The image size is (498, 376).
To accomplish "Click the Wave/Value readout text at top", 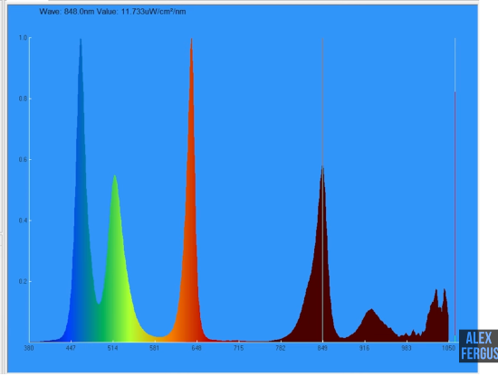I will (x=112, y=12).
